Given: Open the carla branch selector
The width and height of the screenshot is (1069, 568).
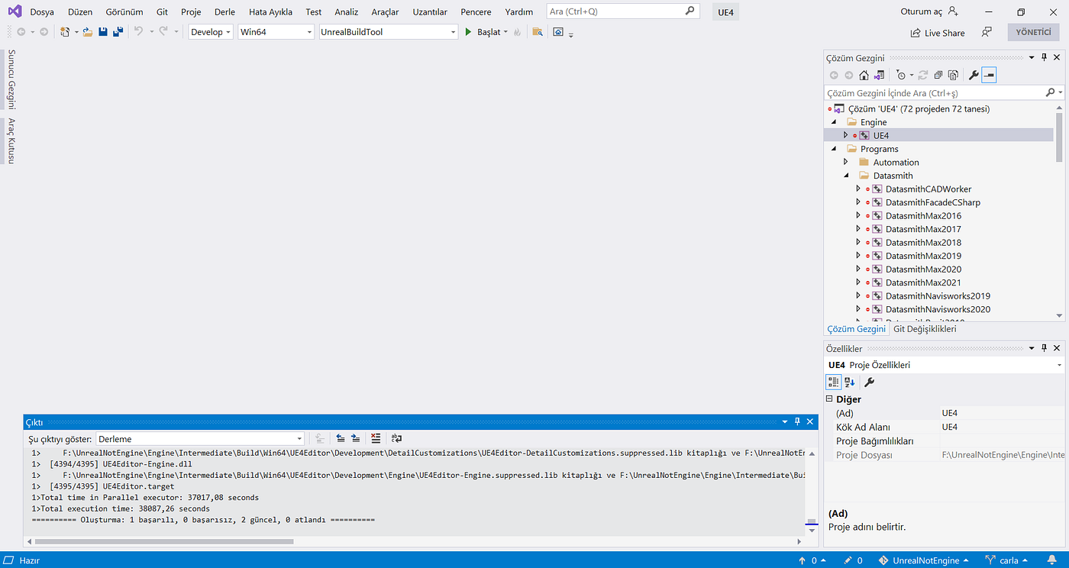Looking at the screenshot, I should [x=1006, y=560].
